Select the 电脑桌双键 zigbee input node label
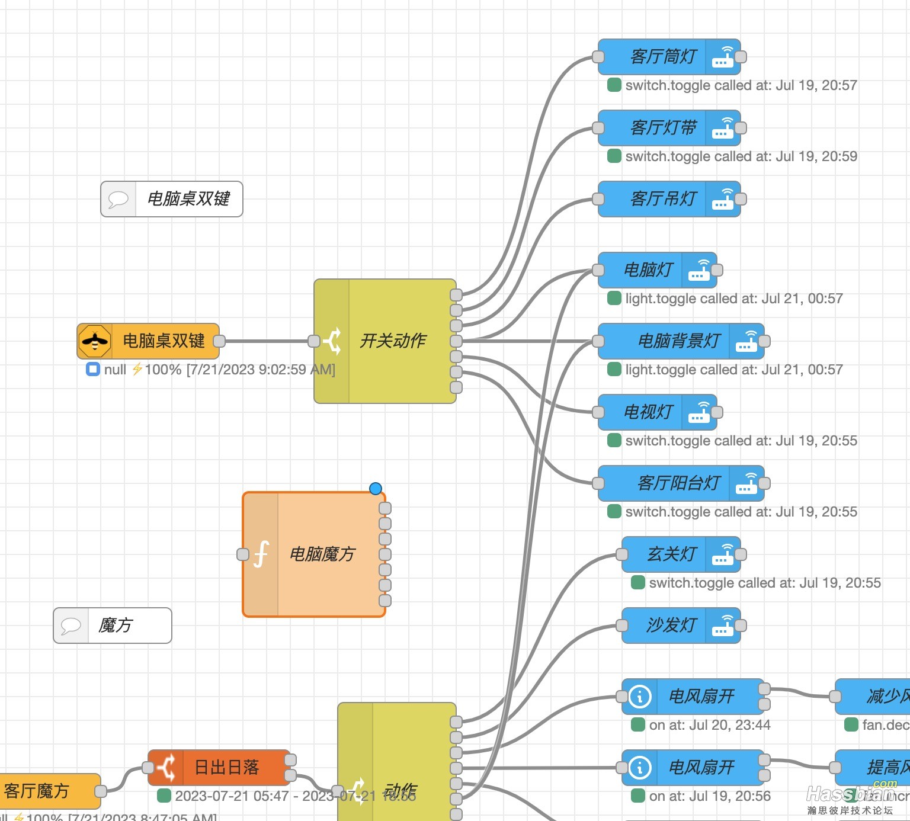Screen dimensions: 910x821 (164, 341)
